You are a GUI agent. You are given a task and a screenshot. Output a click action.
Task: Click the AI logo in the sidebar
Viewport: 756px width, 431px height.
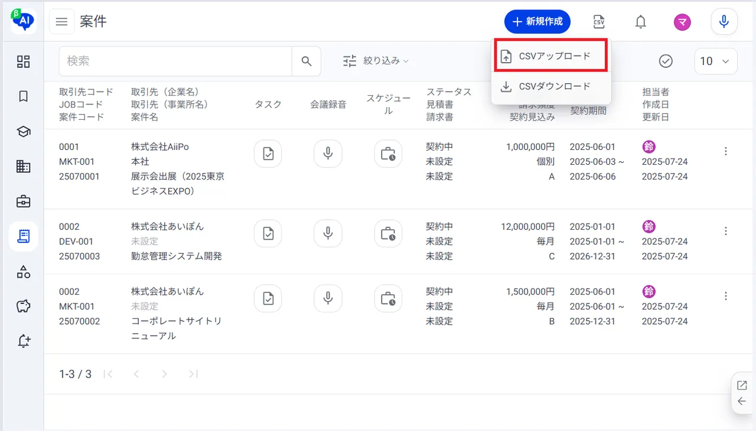tap(24, 21)
